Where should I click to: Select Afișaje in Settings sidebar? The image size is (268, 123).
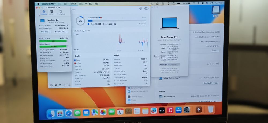click(x=132, y=100)
